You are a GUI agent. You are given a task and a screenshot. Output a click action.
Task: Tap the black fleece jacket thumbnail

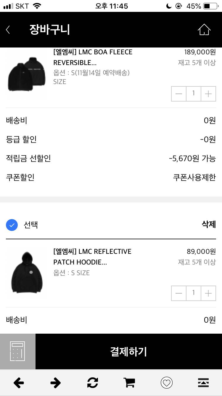[26, 74]
